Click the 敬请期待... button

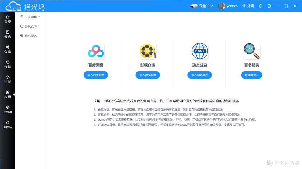coord(252,75)
